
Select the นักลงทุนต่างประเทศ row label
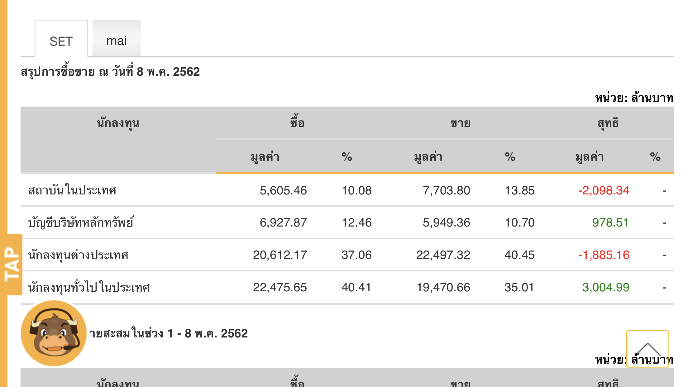click(78, 255)
